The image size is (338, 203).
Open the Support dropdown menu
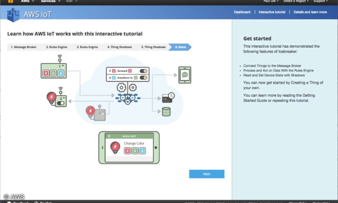321,1
